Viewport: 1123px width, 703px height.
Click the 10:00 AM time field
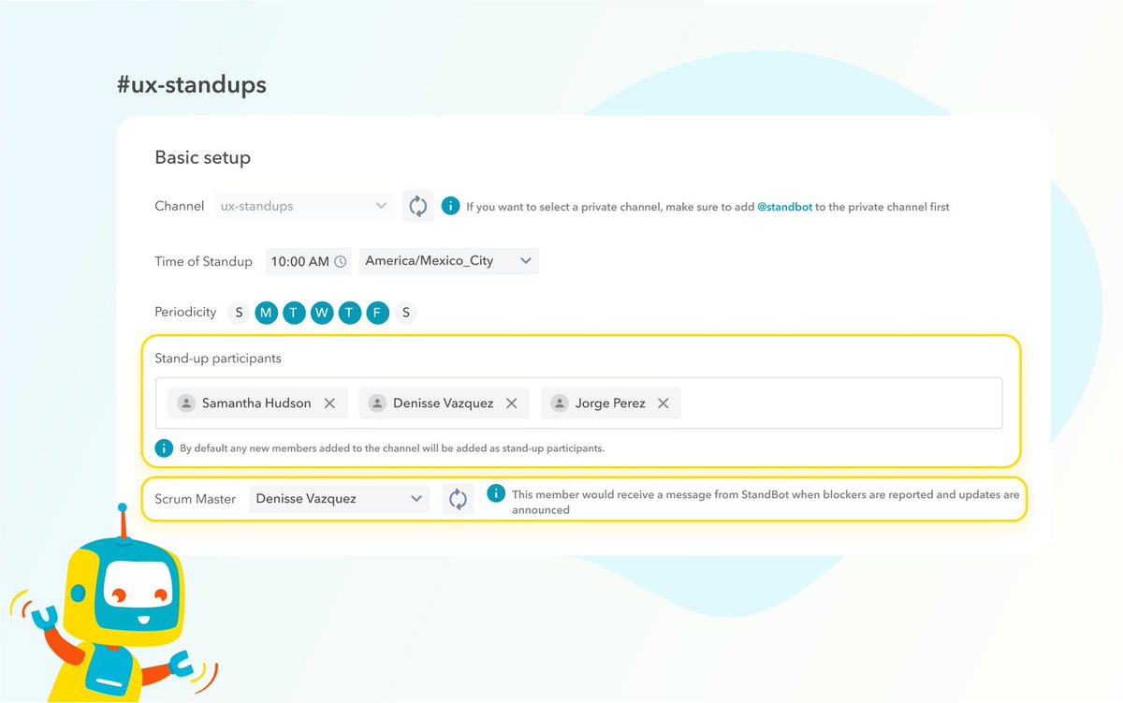pyautogui.click(x=298, y=261)
